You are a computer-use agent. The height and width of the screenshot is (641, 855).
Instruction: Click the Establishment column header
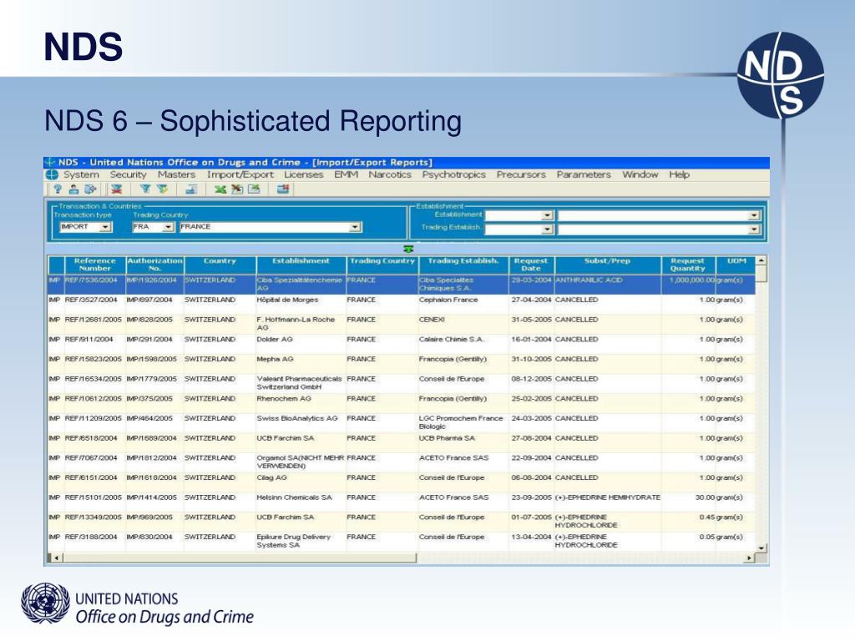pyautogui.click(x=301, y=265)
